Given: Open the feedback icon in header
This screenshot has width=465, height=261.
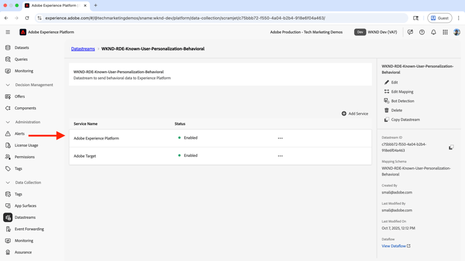Looking at the screenshot, I should tap(410, 32).
